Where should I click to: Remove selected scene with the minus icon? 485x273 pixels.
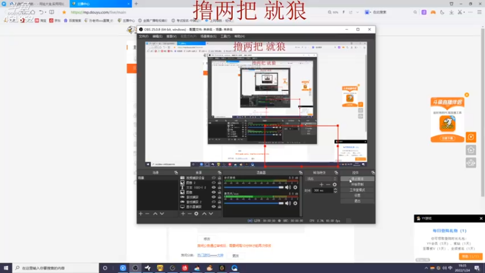[147, 214]
